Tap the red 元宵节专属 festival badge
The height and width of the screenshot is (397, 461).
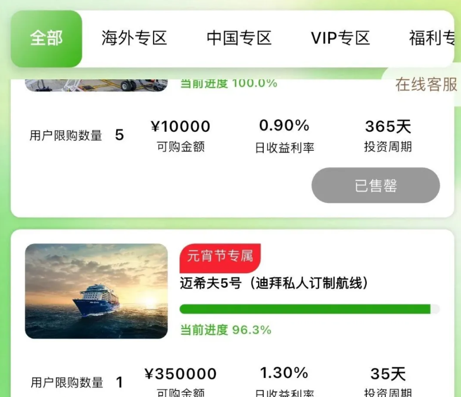(220, 258)
